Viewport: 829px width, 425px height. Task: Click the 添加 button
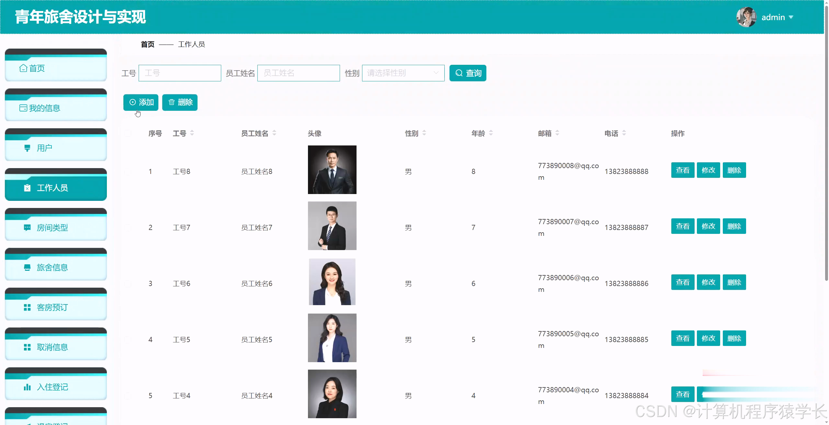coord(141,102)
